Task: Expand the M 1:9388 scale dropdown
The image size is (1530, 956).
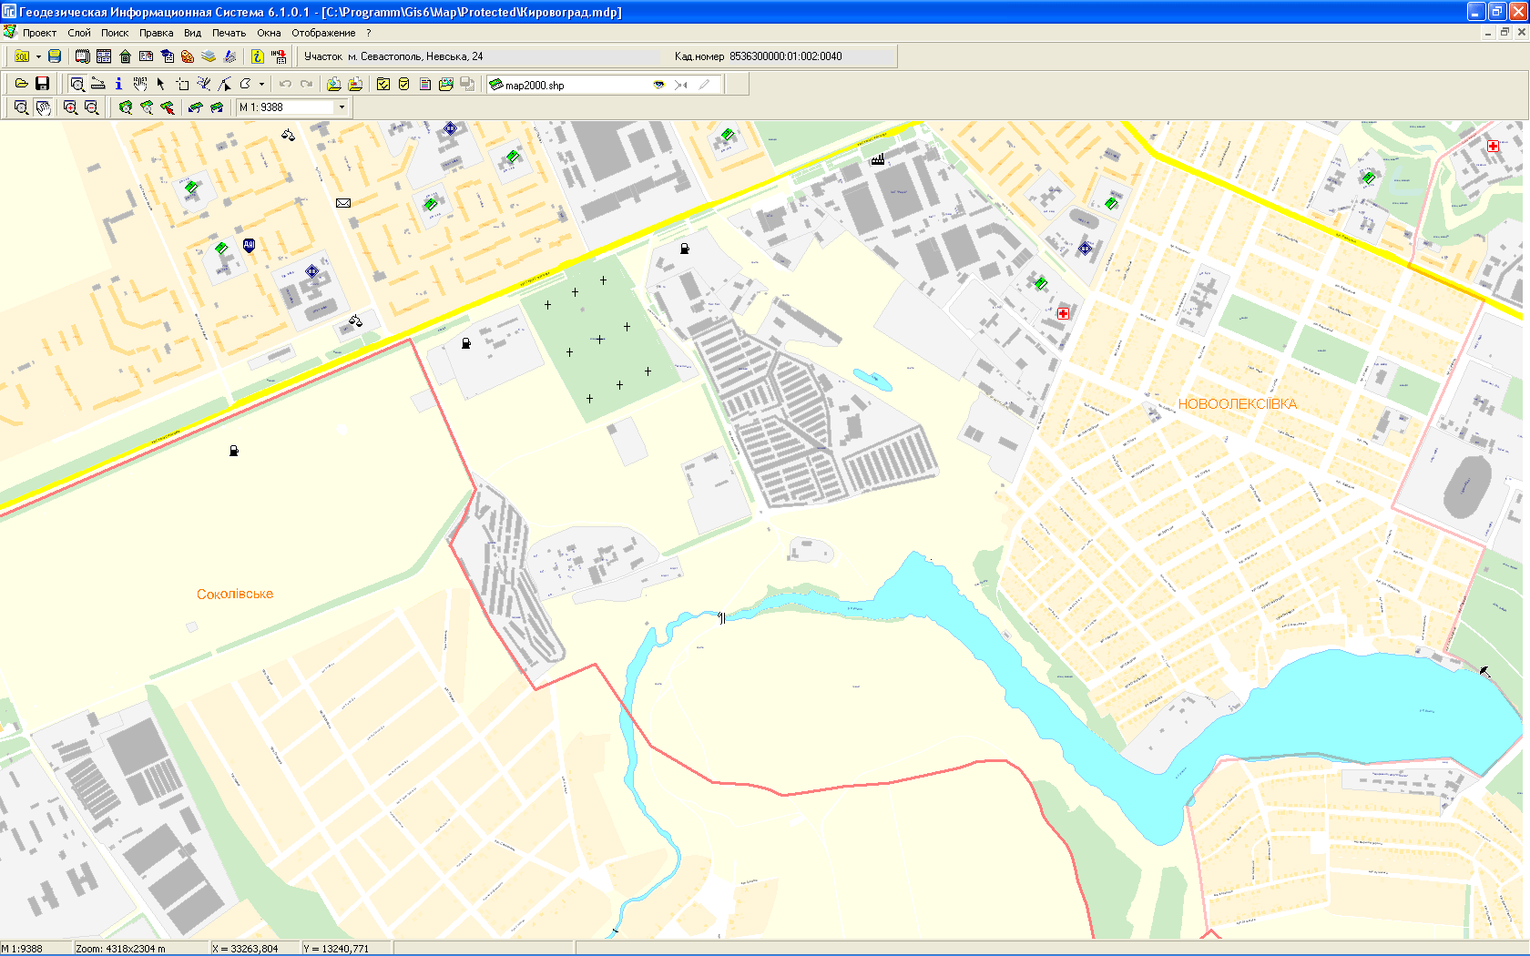Action: tap(342, 107)
